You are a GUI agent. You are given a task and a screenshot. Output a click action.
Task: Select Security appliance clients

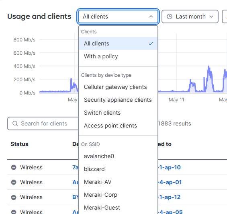118,100
